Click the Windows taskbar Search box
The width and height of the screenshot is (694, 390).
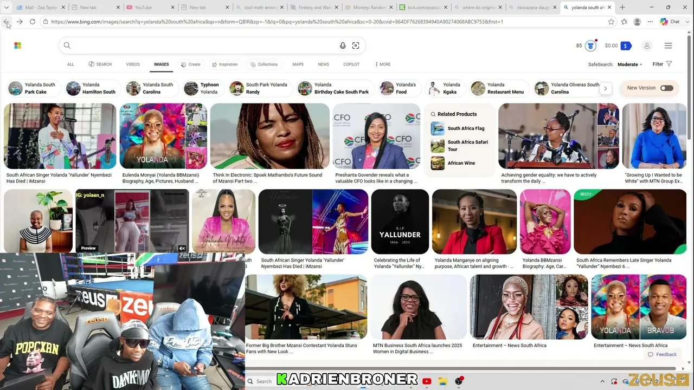point(259,381)
